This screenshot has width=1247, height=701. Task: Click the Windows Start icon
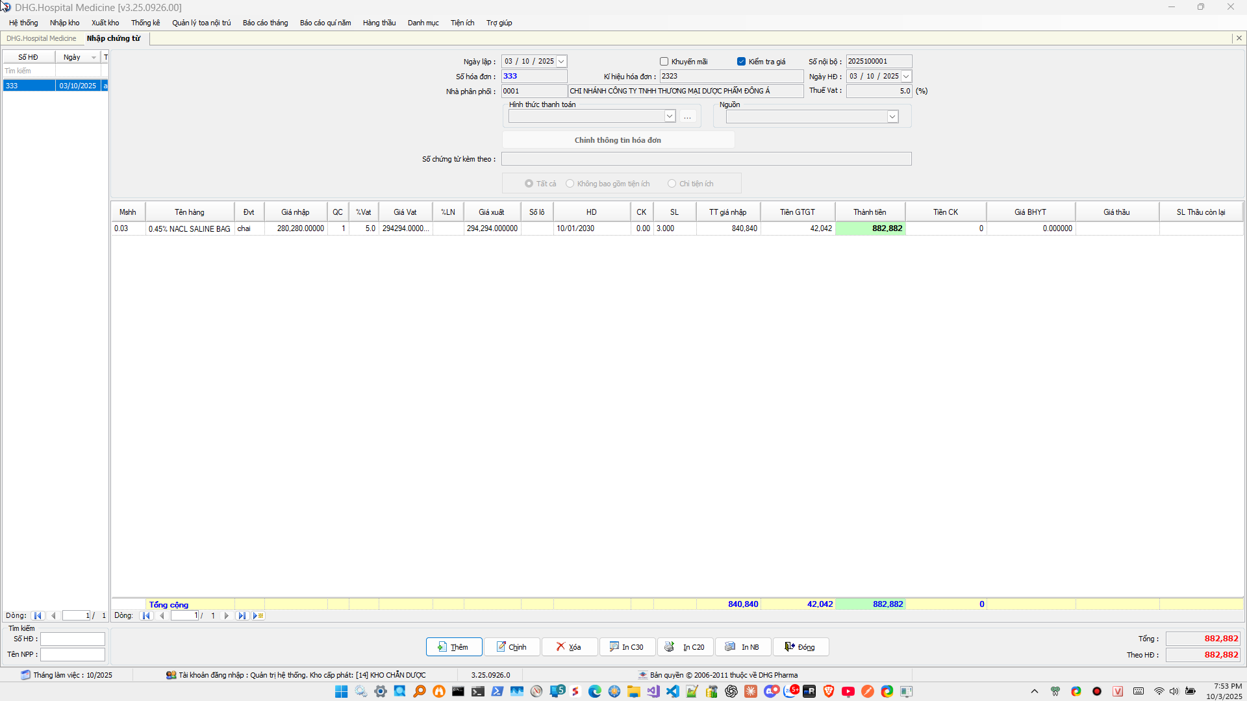pyautogui.click(x=341, y=691)
